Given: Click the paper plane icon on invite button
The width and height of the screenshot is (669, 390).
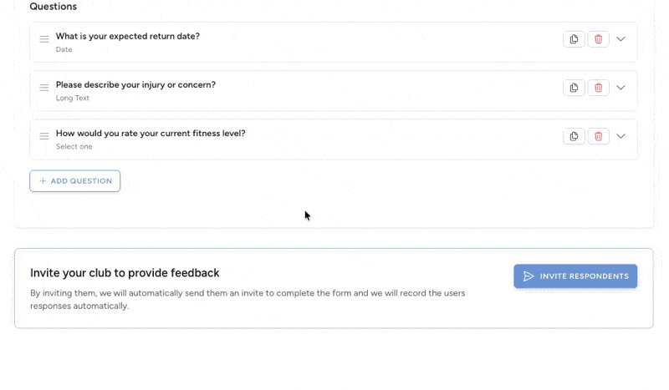Looking at the screenshot, I should (x=529, y=276).
